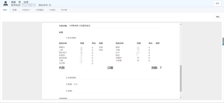Click the drug name 干姜

point(61,60)
